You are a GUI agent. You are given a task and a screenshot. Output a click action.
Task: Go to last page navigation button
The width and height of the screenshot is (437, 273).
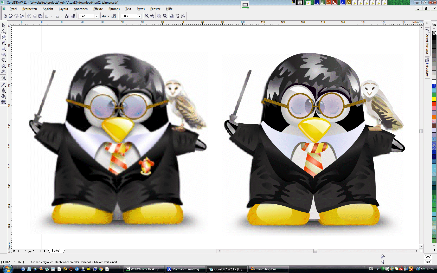tap(45, 251)
